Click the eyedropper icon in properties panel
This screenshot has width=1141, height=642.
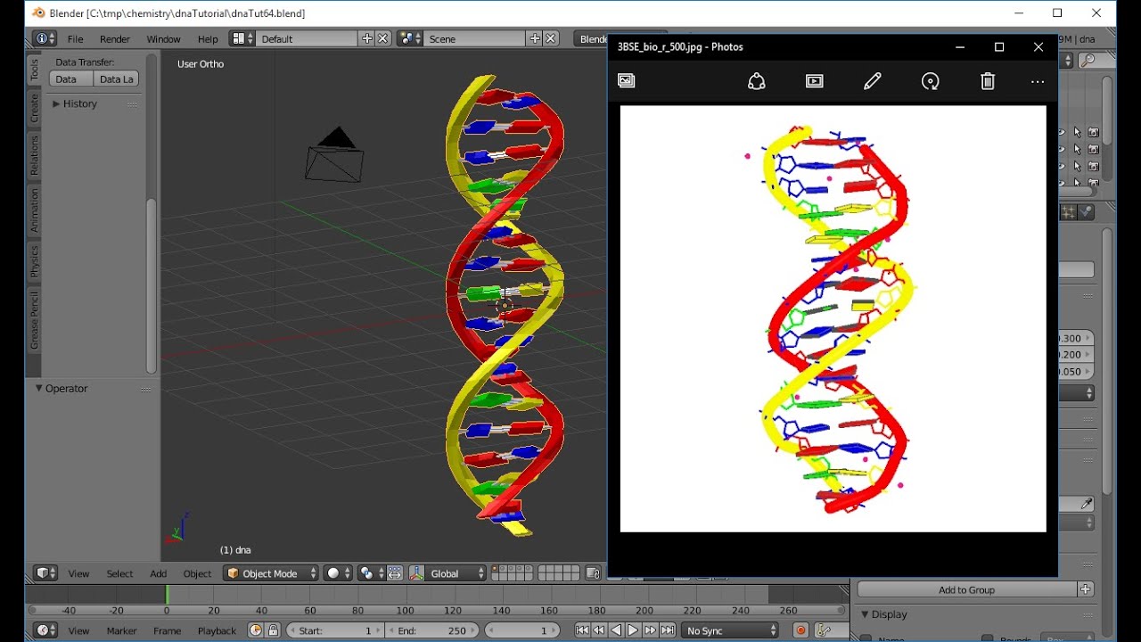click(x=1087, y=505)
